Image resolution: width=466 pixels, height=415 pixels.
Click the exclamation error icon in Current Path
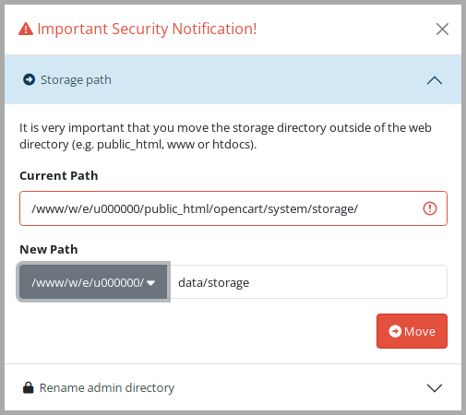click(x=430, y=208)
